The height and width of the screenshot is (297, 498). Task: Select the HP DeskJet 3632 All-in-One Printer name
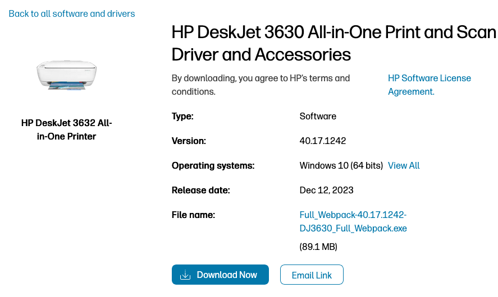66,129
